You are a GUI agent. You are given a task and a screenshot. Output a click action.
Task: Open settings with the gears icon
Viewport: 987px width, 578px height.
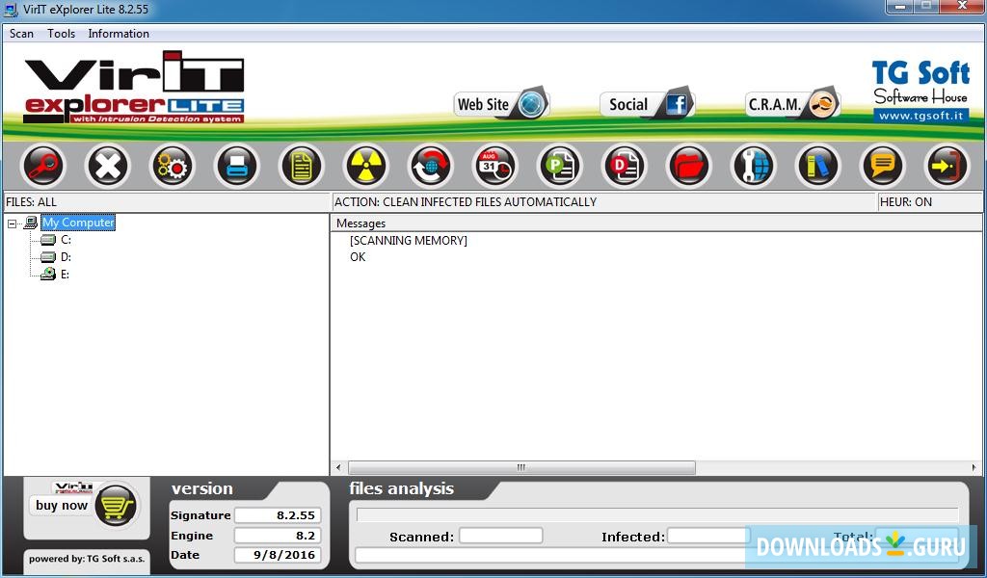pos(172,166)
